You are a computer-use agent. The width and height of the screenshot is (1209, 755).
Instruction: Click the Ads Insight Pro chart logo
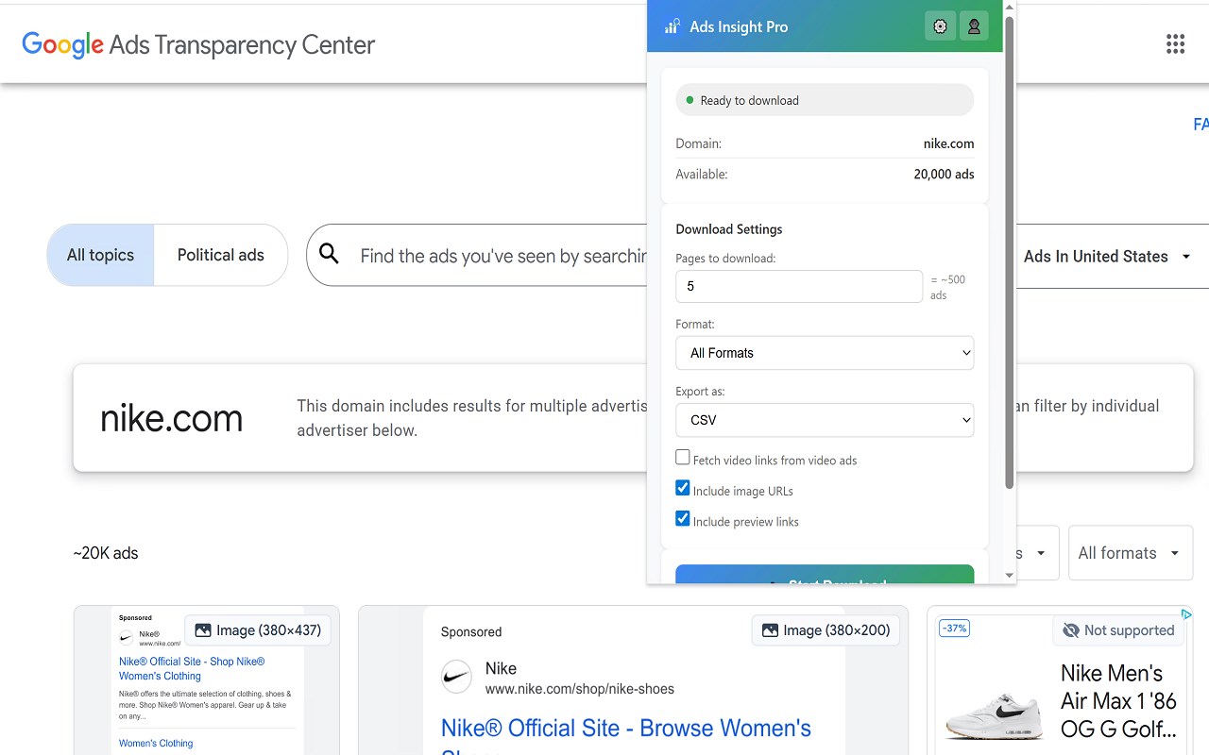[672, 26]
